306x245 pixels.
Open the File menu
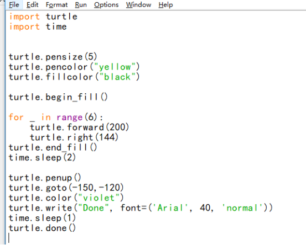(x=14, y=4)
